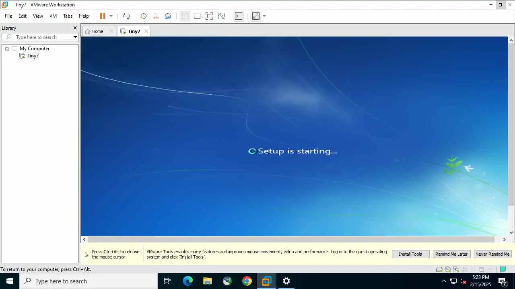Click Remind Me Later button
The image size is (515, 289).
coord(451,254)
